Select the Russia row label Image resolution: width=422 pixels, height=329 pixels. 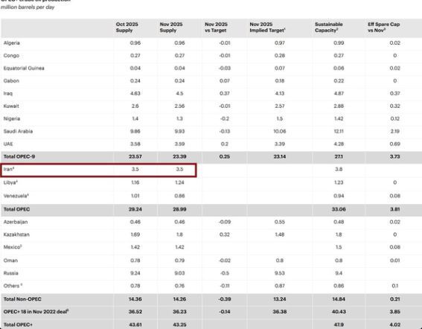point(10,273)
